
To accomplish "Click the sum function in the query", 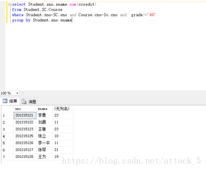I will coord(73,4).
